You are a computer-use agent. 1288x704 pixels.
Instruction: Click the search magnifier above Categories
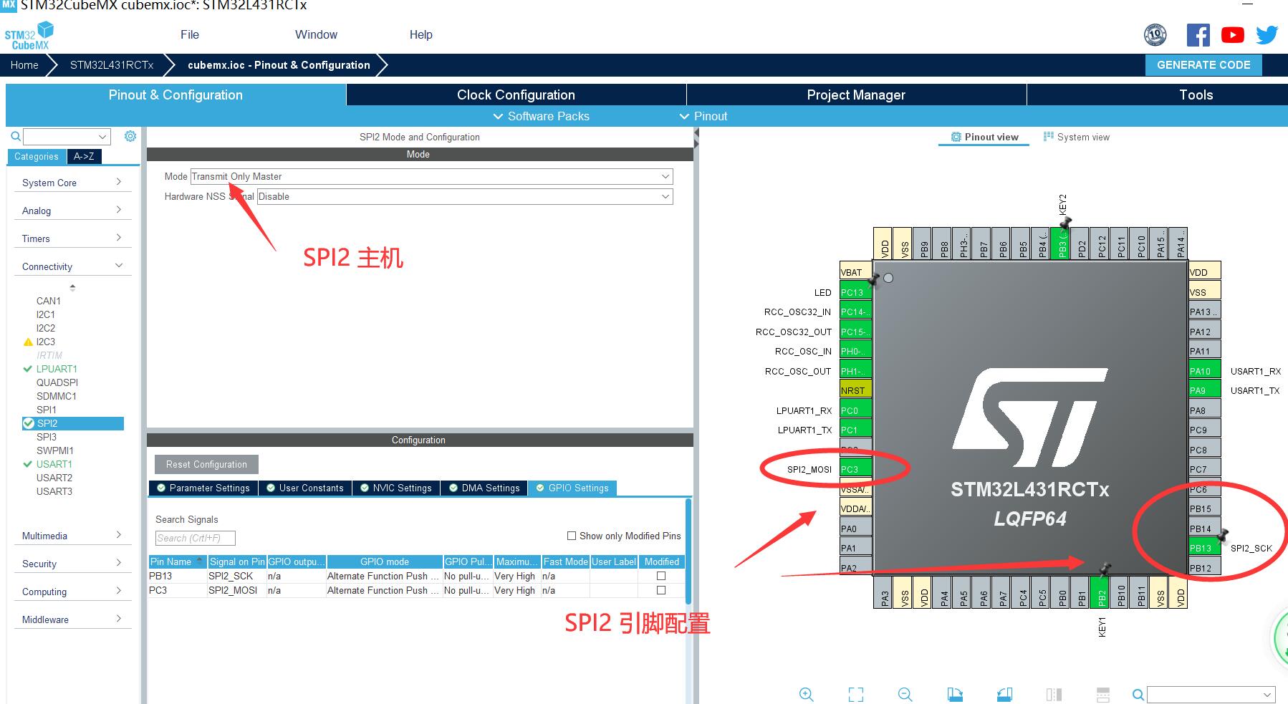click(15, 136)
